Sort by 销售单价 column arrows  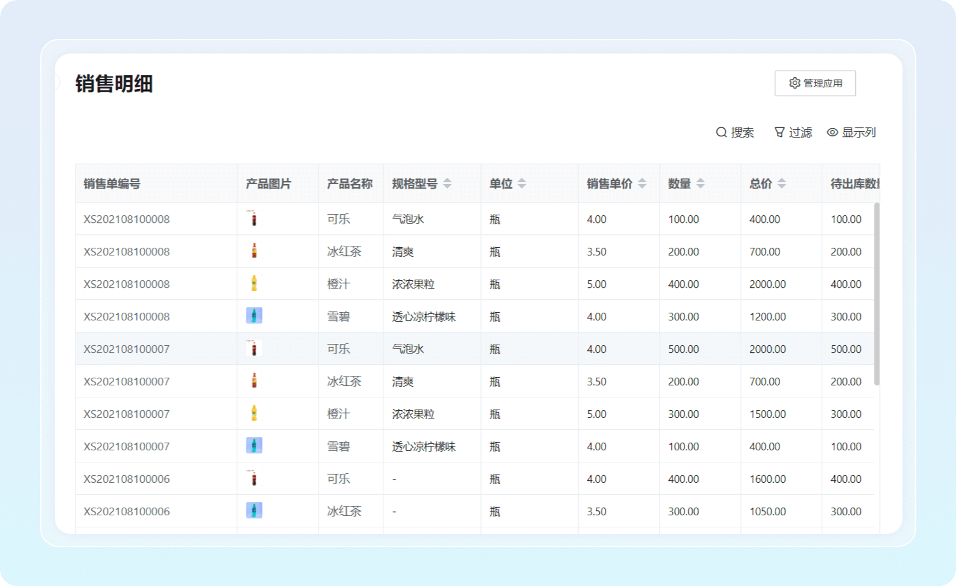[x=642, y=183]
